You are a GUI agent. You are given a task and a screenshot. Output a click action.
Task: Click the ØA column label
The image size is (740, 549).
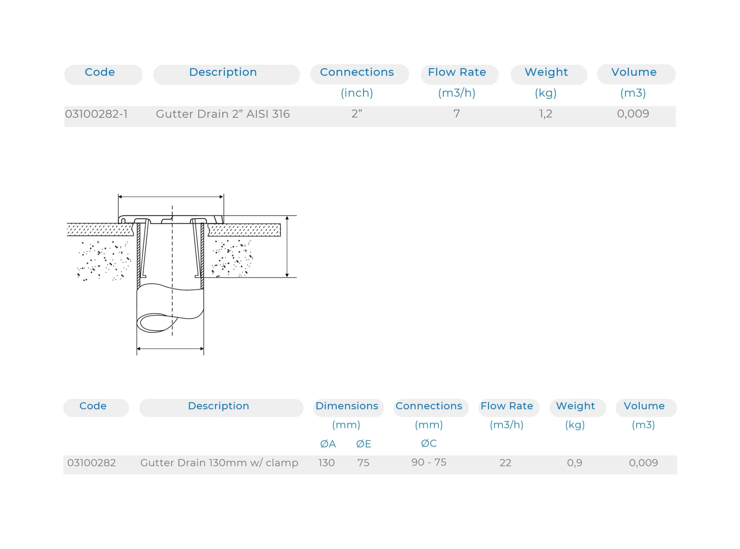point(328,444)
